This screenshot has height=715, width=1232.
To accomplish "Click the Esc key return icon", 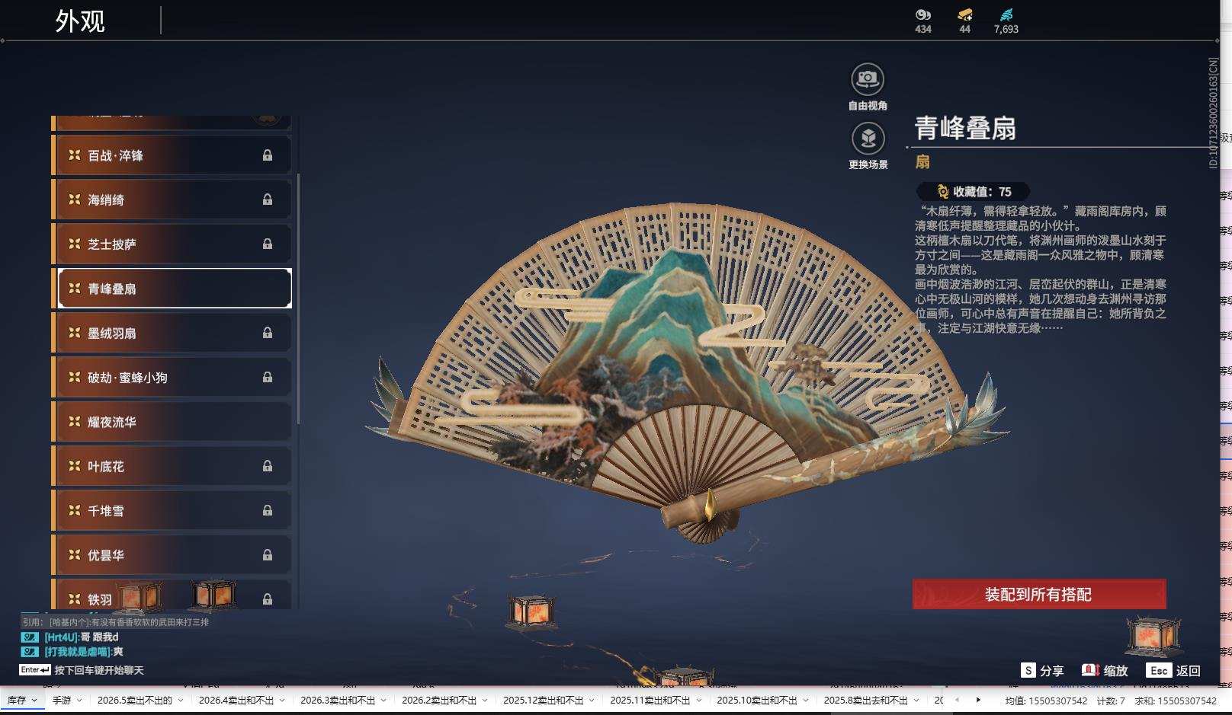I will (1159, 670).
